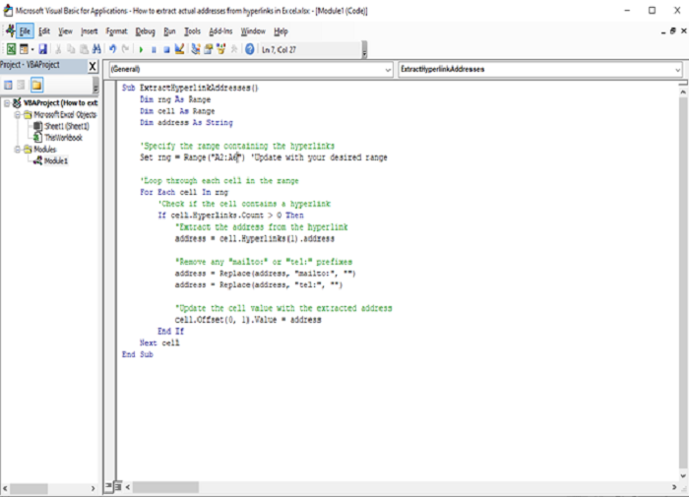689x497 pixels.
Task: Switch to Full Module View button
Action: (118, 486)
